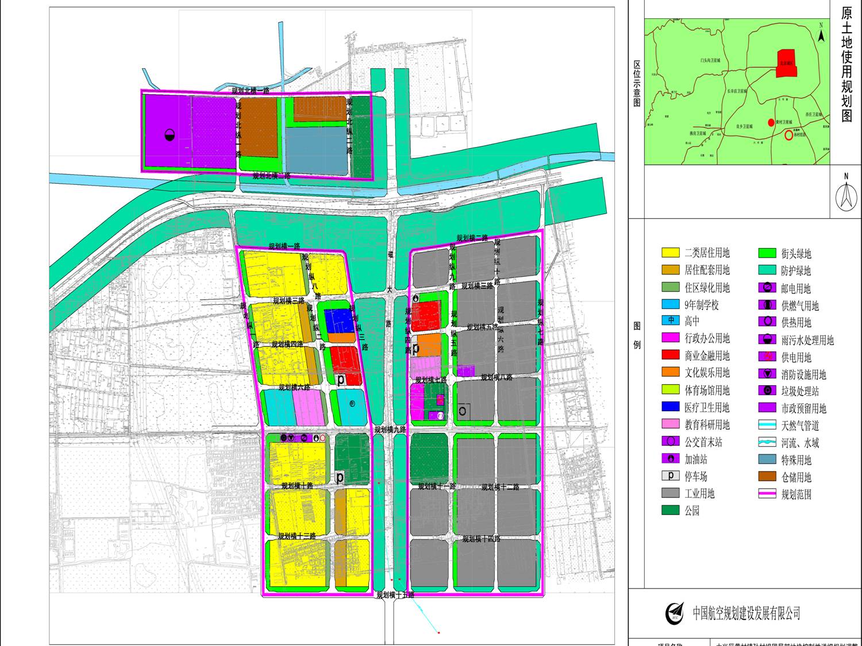The width and height of the screenshot is (862, 646).
Task: Click the 中国航空规划建设发展有限公司 company name
Action: coord(746,614)
